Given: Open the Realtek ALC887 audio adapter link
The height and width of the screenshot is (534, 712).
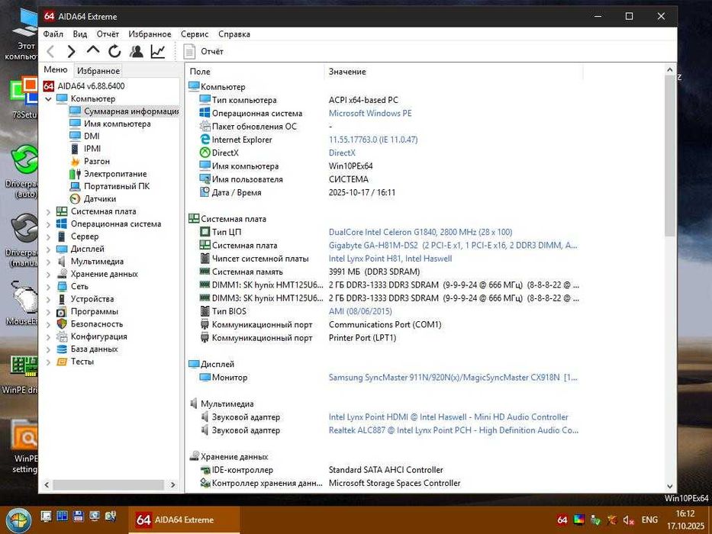Looking at the screenshot, I should point(453,430).
